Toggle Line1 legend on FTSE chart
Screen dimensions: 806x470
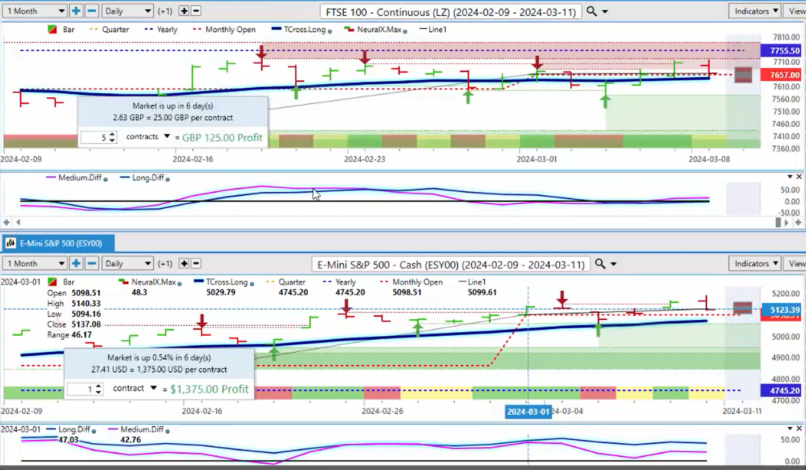[x=433, y=29]
